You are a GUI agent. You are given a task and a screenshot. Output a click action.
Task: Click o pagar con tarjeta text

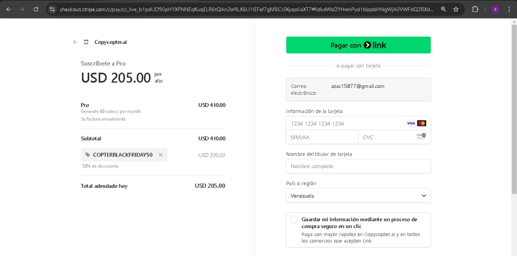[x=358, y=65]
